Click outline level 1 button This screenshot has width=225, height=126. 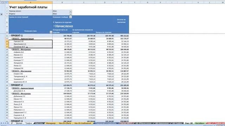point(1,2)
